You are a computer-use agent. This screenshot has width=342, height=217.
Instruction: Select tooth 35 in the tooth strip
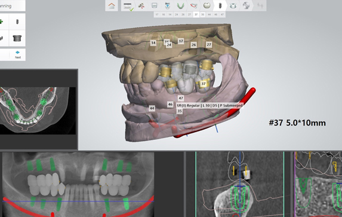pos(202,14)
